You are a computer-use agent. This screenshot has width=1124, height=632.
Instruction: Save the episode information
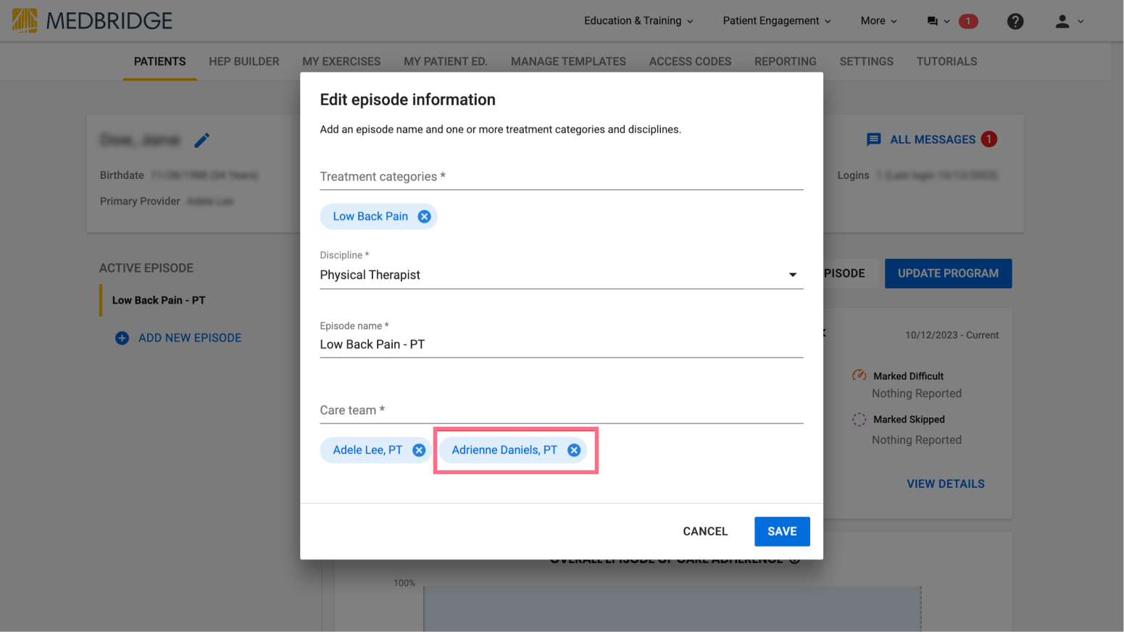click(782, 531)
